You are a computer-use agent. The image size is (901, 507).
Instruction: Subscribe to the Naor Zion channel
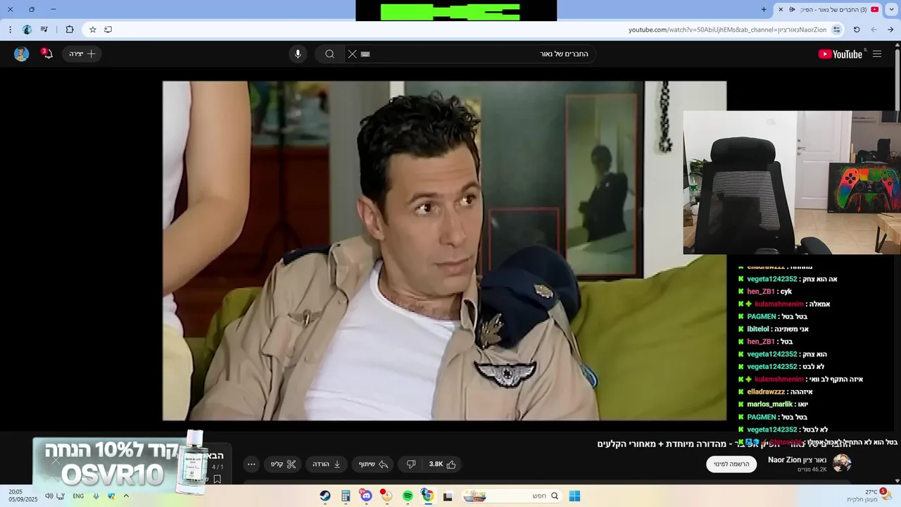730,464
